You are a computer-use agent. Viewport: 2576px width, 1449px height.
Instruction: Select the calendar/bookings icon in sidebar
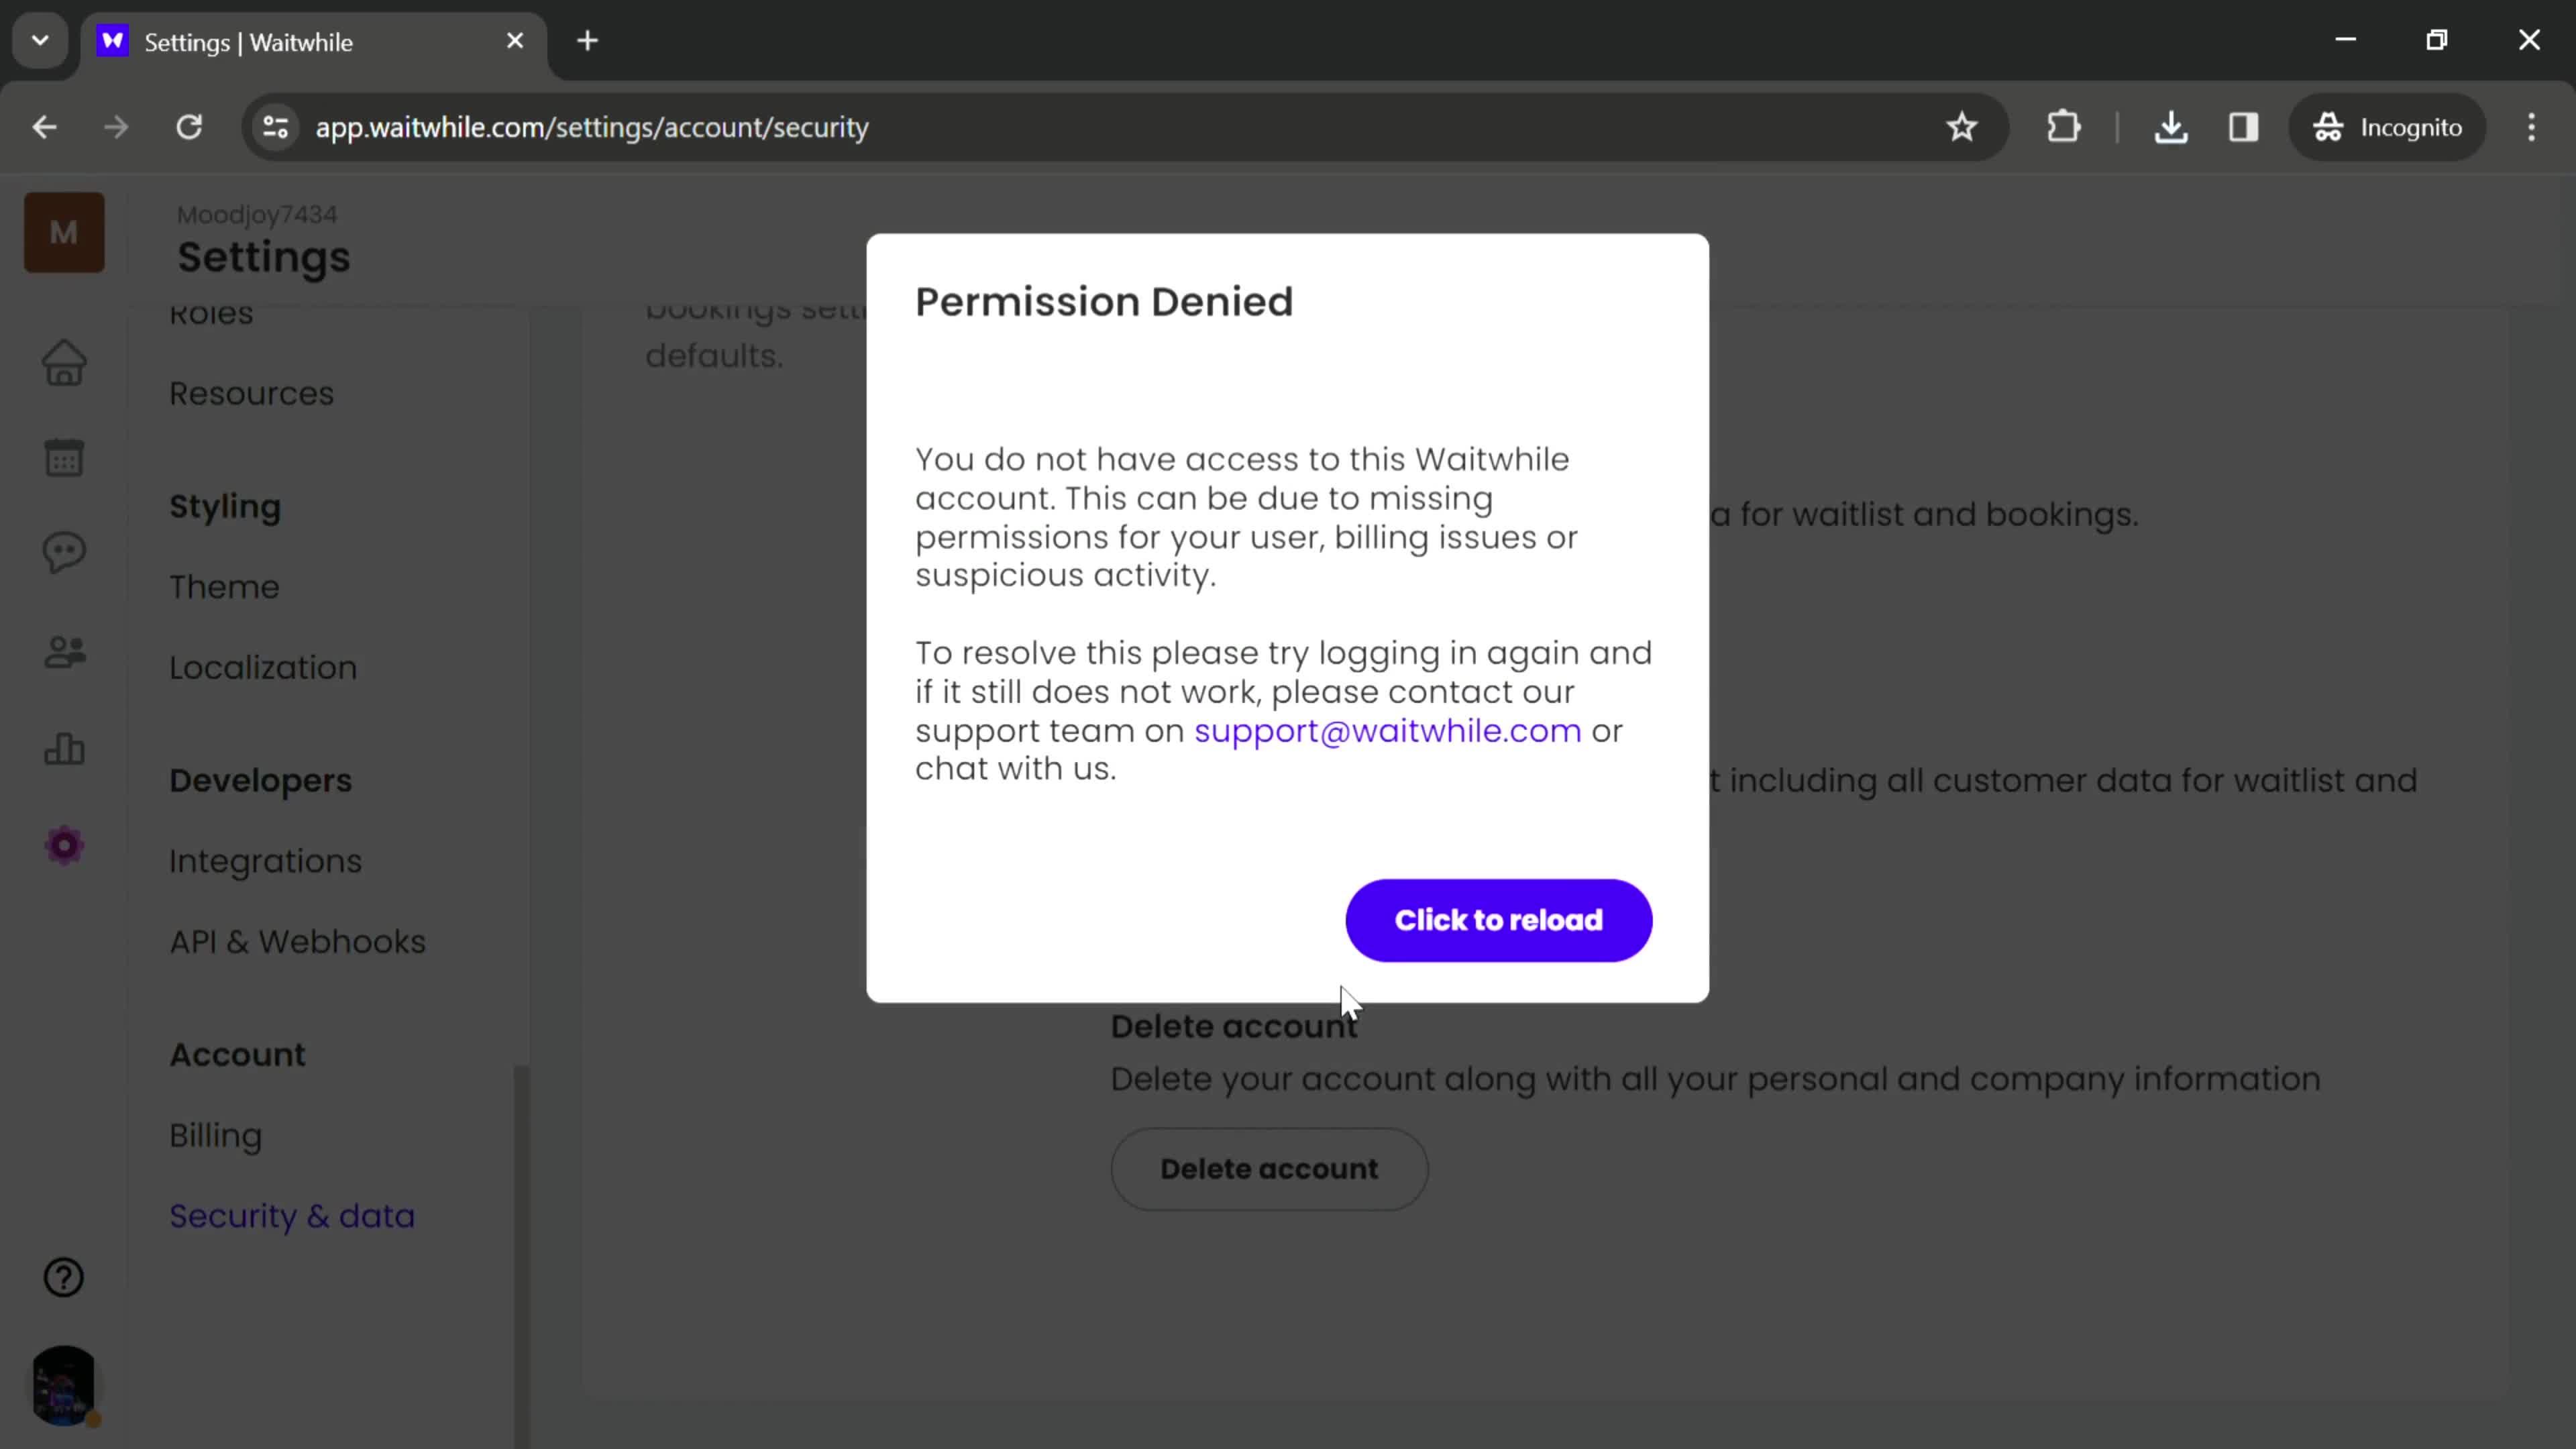(x=64, y=458)
